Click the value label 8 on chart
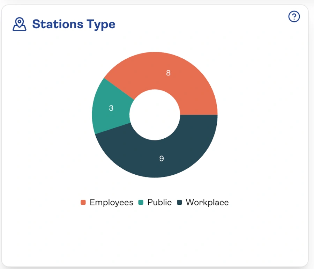 click(168, 73)
